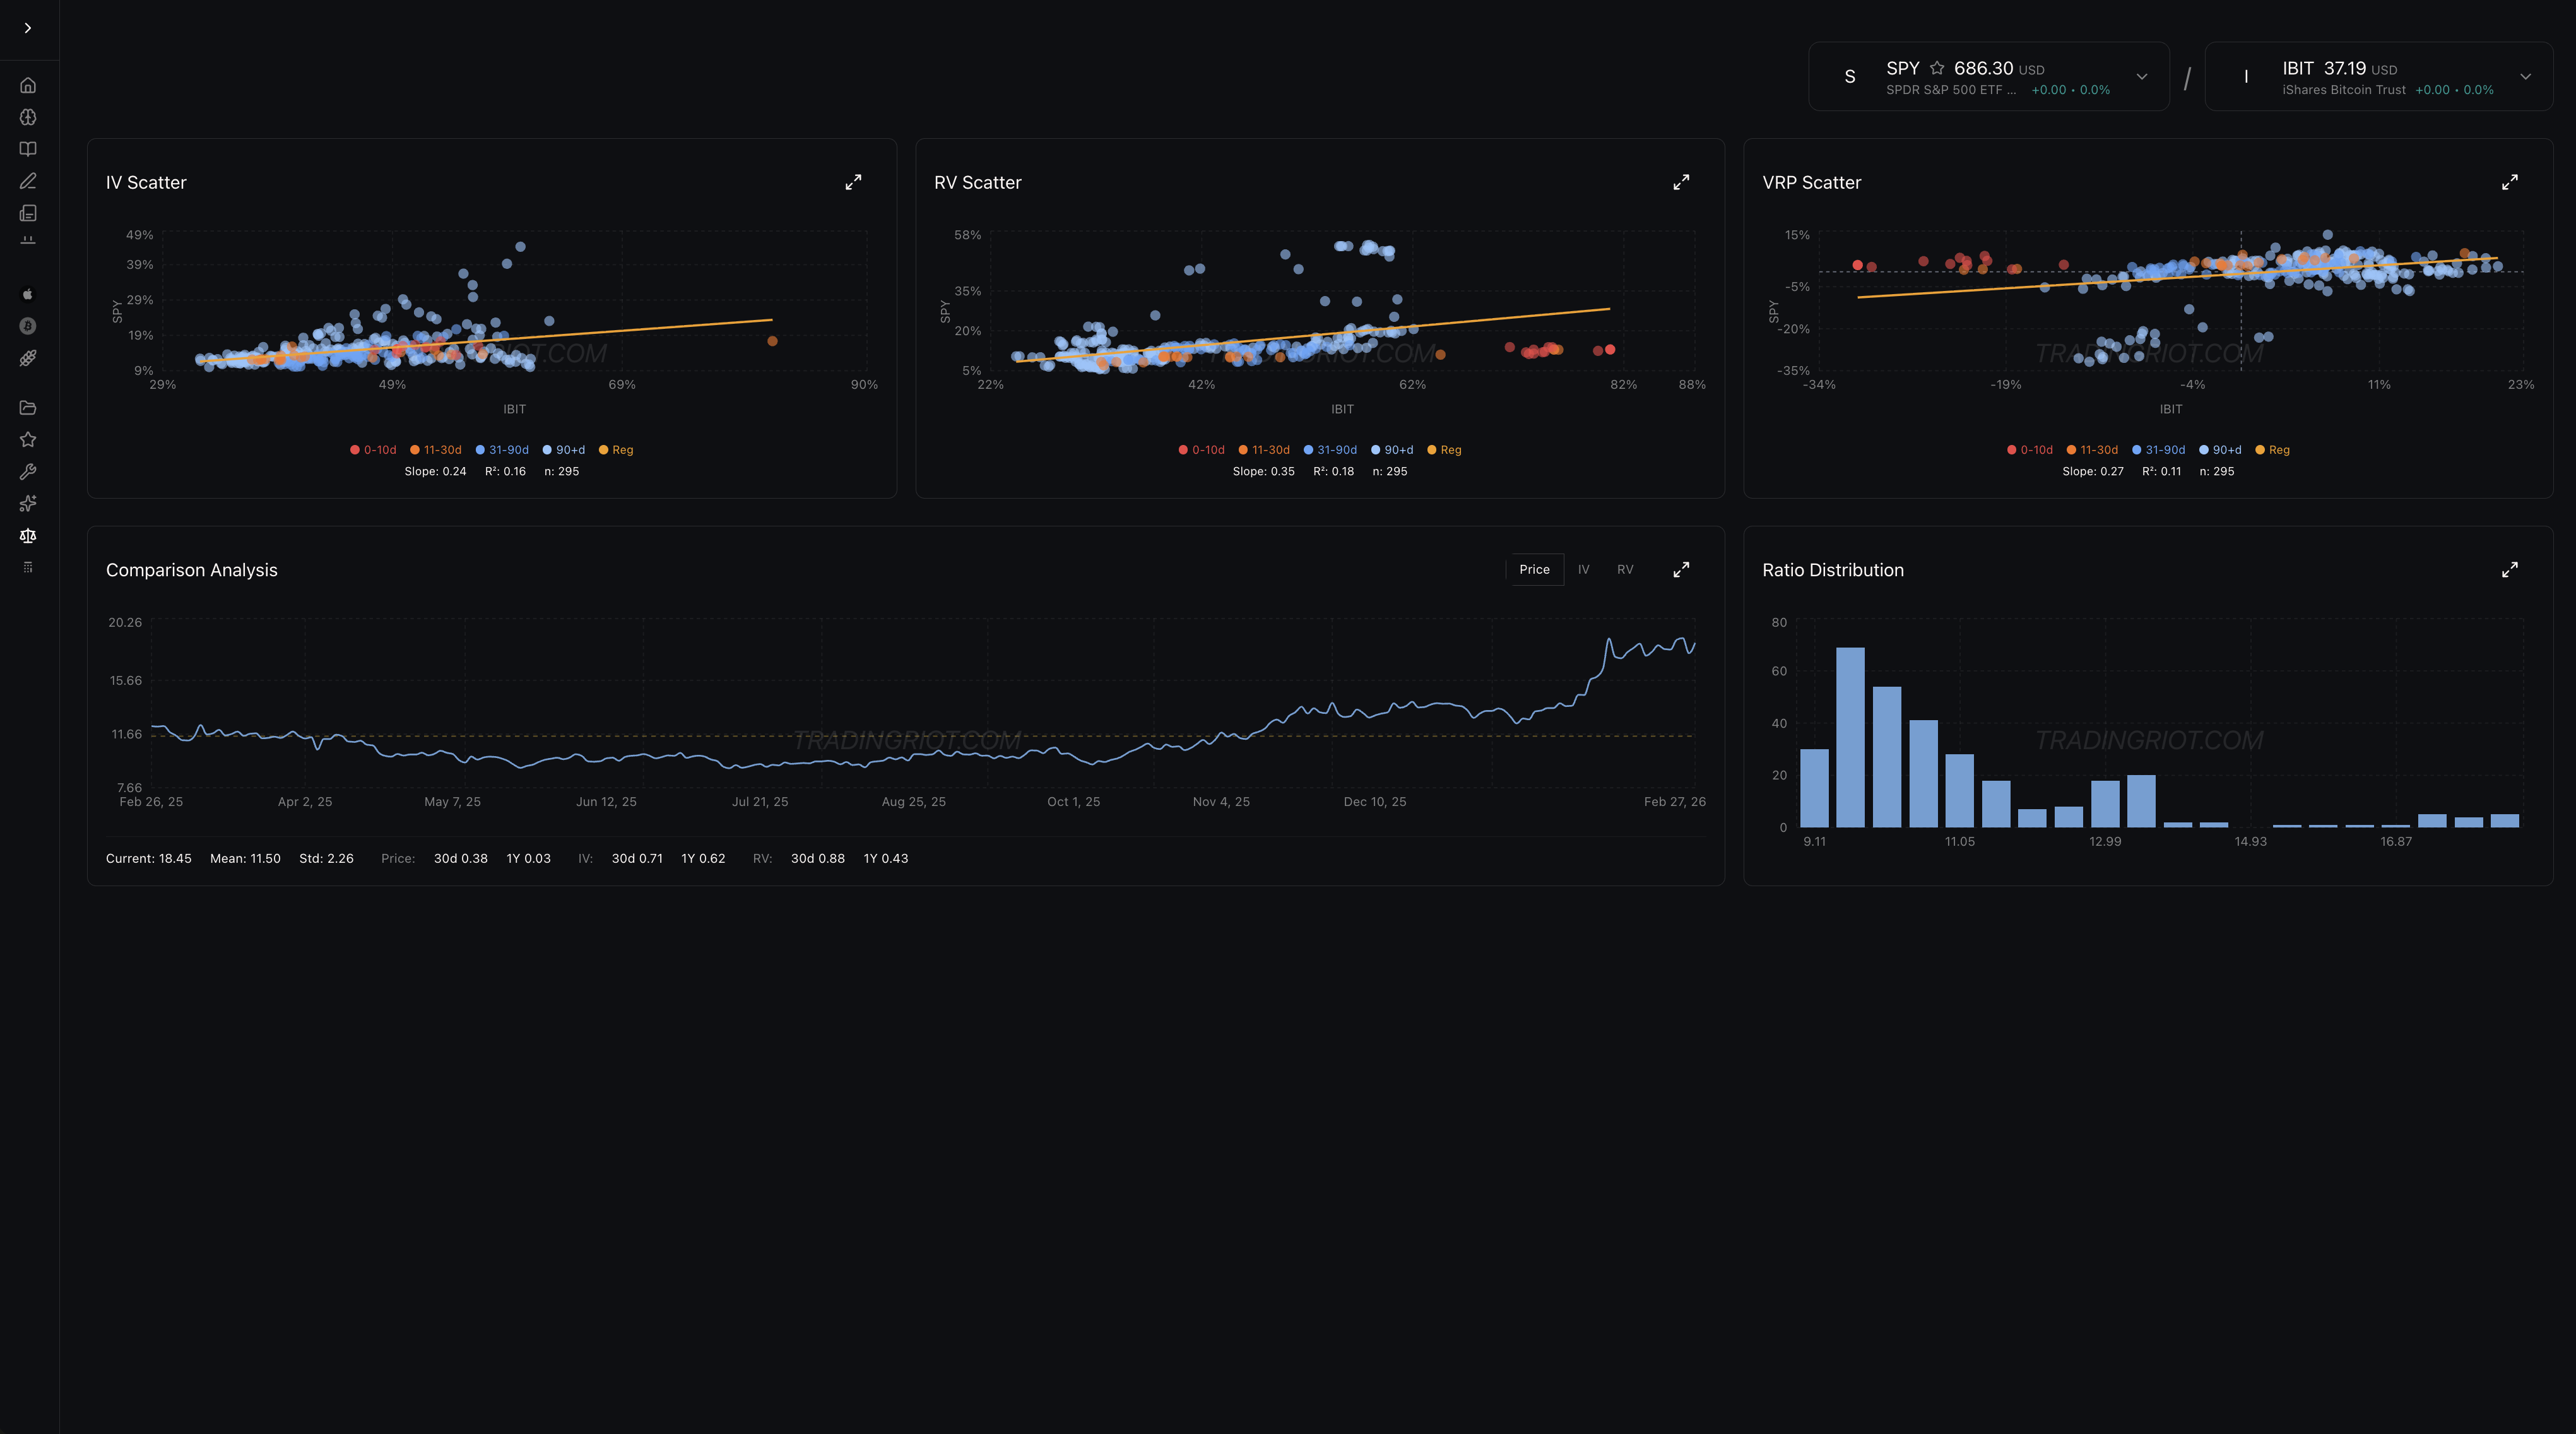Click the wheat commodities icon

(x=28, y=358)
